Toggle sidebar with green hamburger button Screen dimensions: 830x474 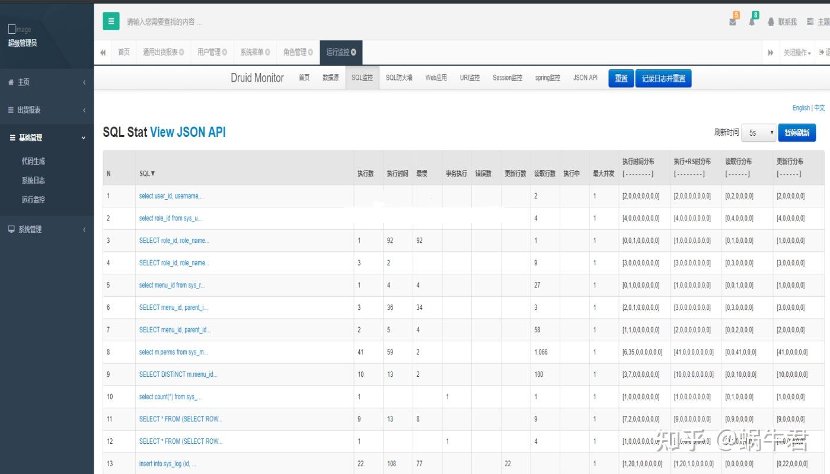(x=111, y=21)
